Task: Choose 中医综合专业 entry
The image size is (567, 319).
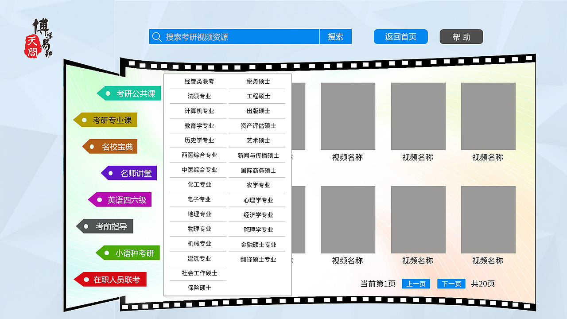Action: pos(199,170)
